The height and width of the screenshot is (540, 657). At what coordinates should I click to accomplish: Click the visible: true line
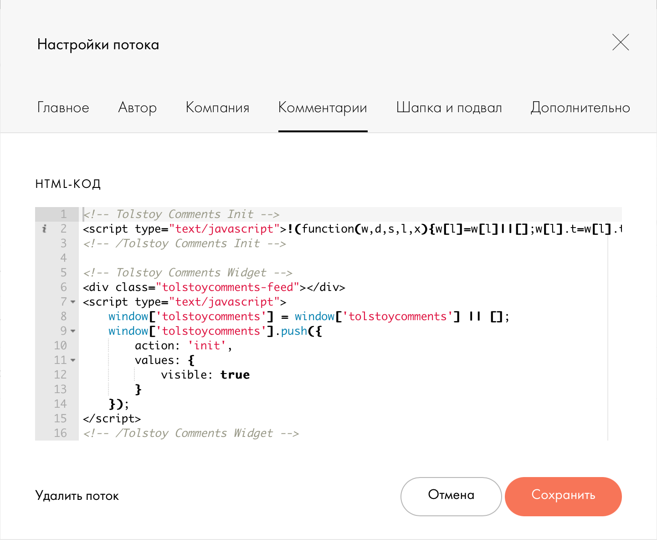tap(205, 375)
